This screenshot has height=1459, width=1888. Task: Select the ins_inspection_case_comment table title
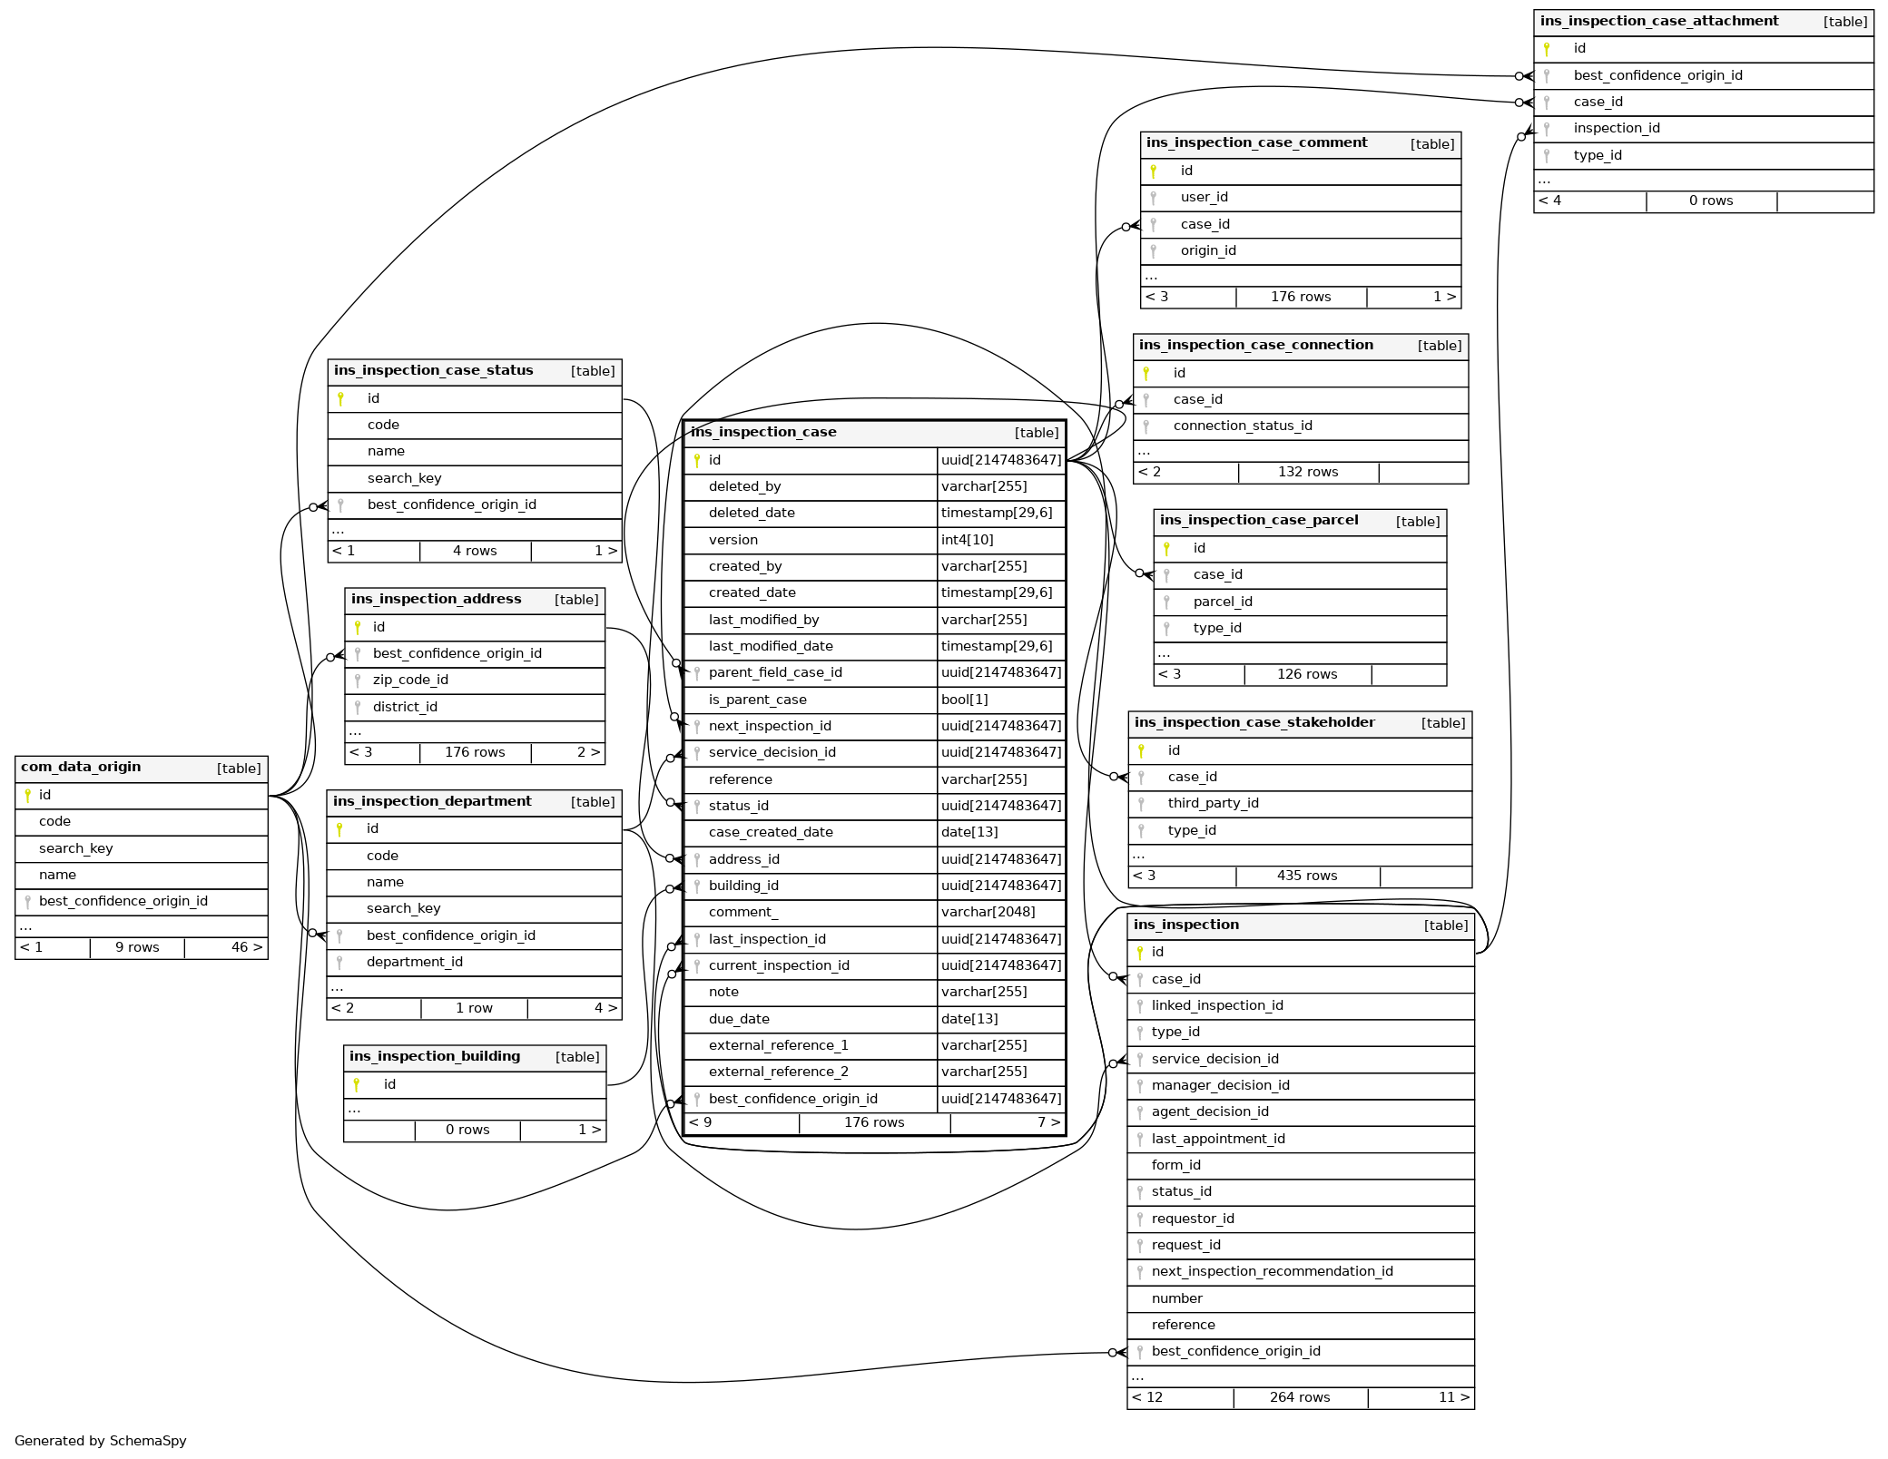[1256, 143]
